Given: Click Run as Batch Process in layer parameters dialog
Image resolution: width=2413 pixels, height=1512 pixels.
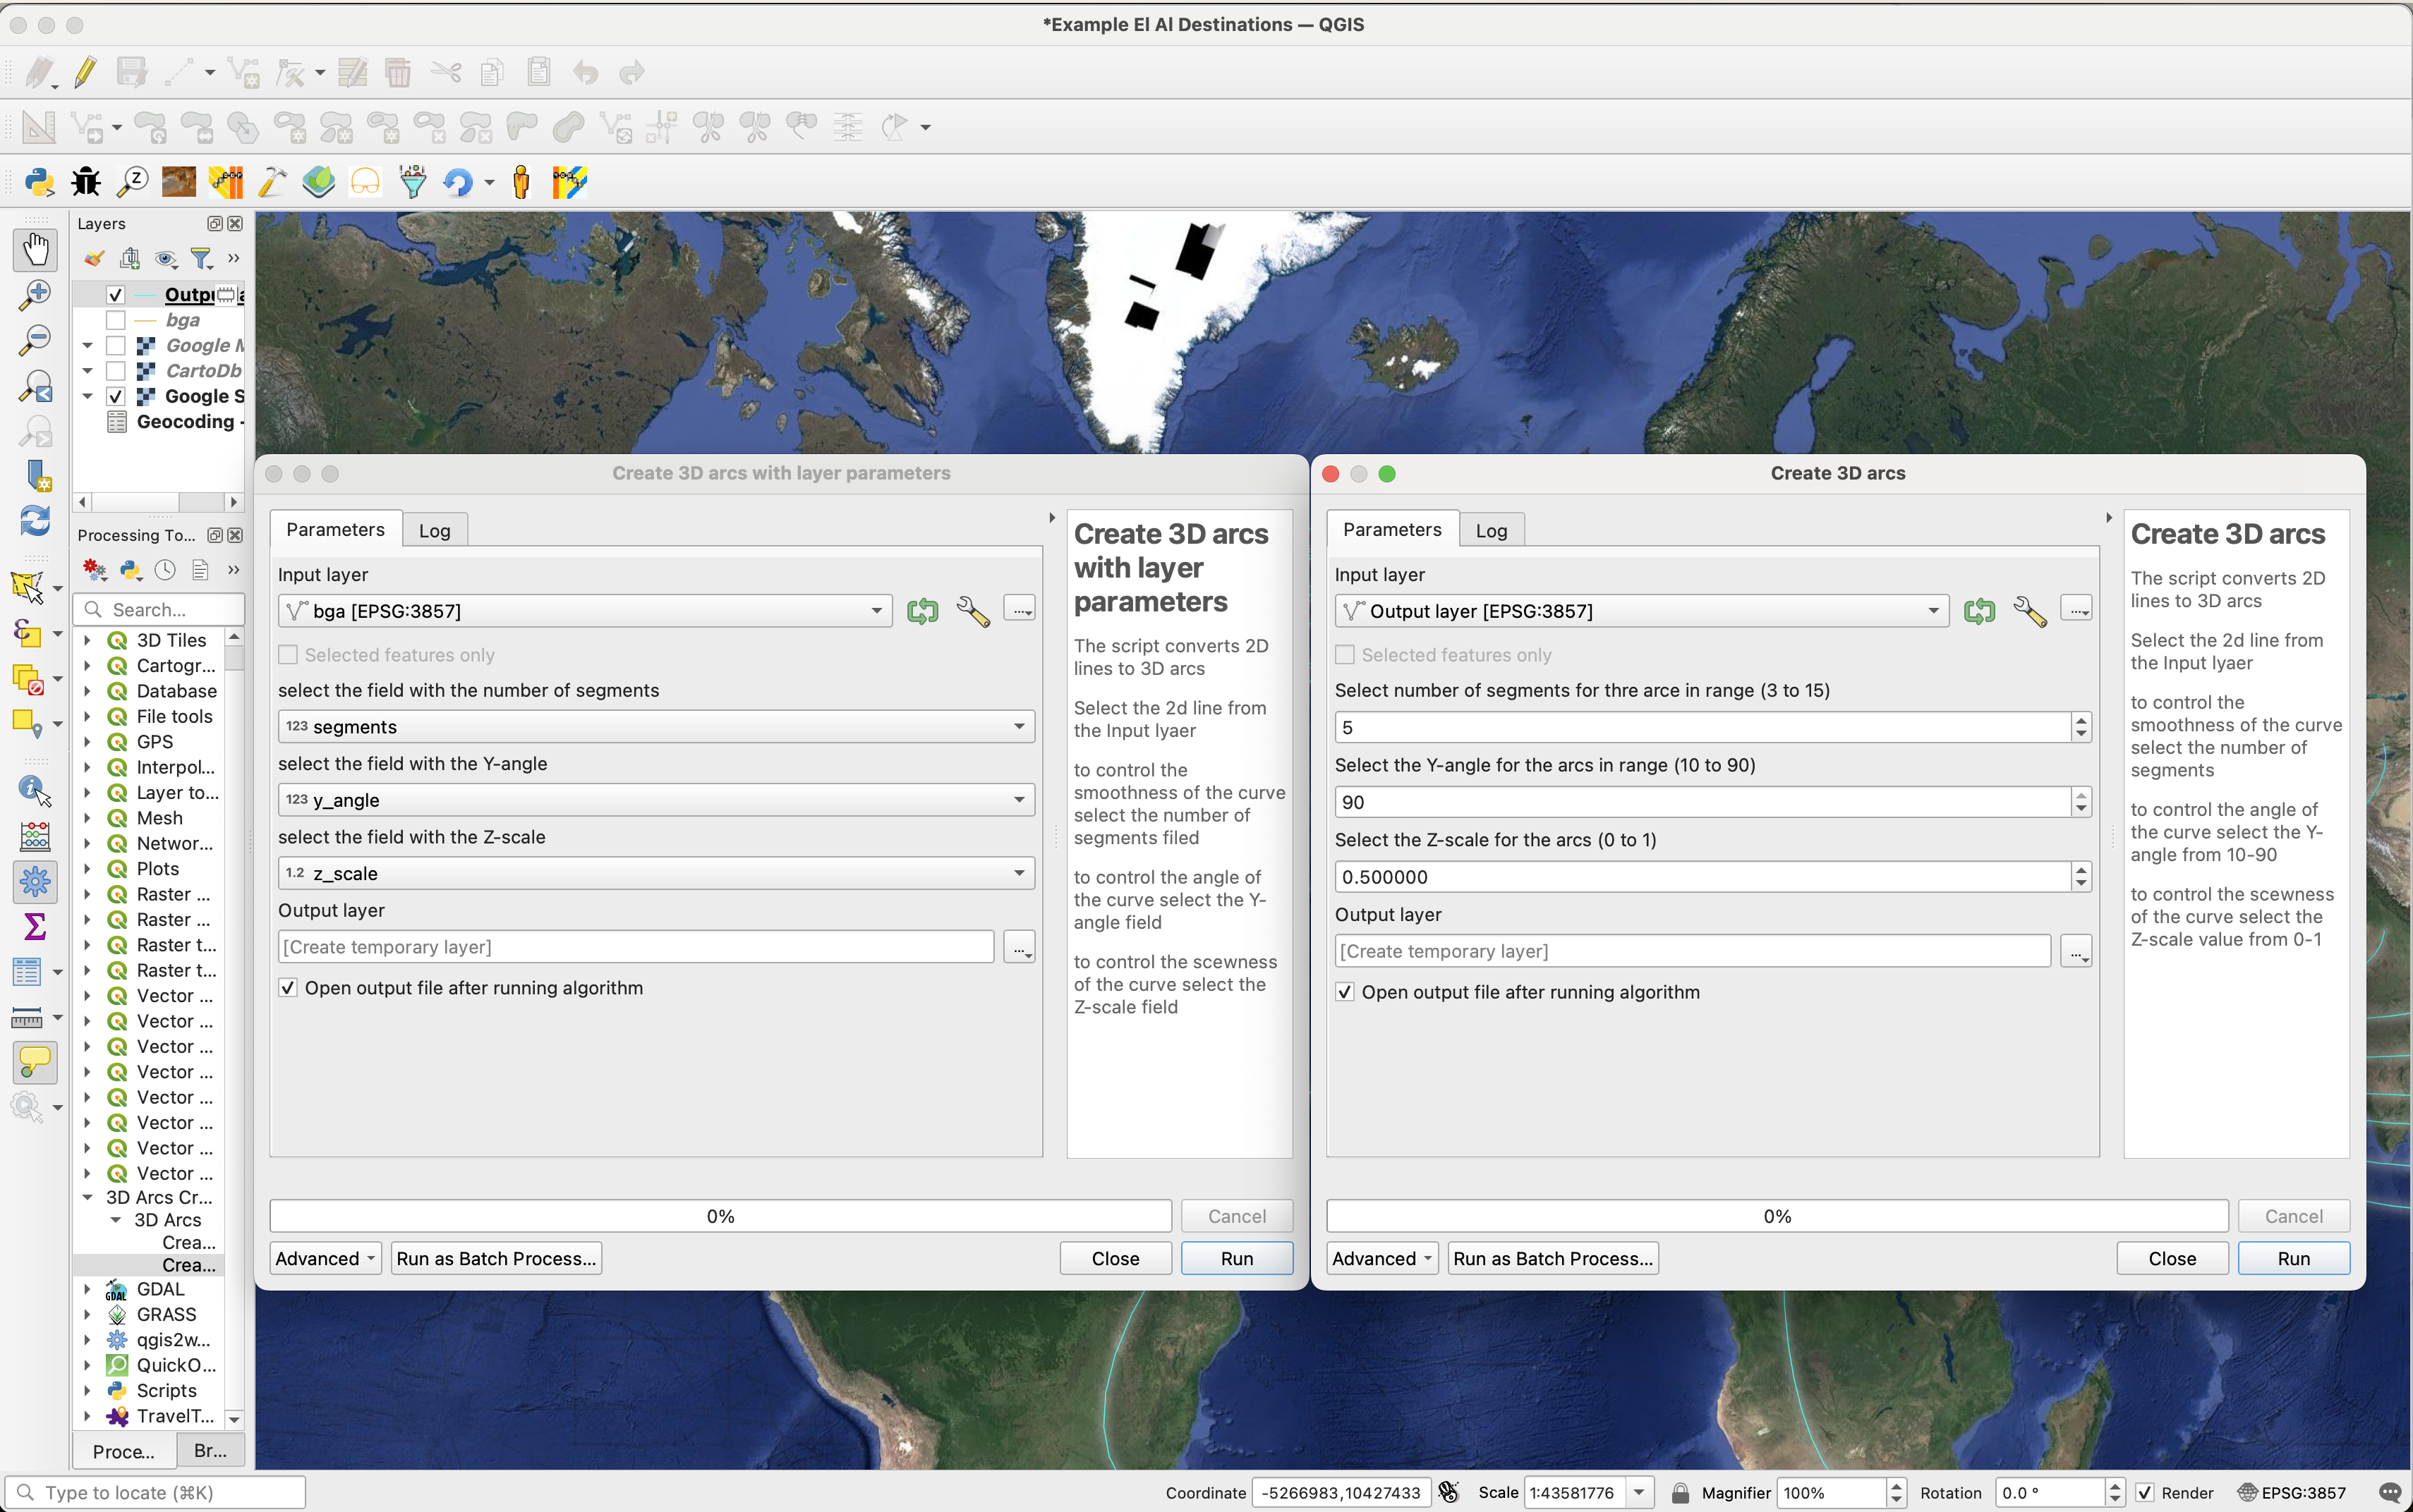Looking at the screenshot, I should tap(496, 1258).
